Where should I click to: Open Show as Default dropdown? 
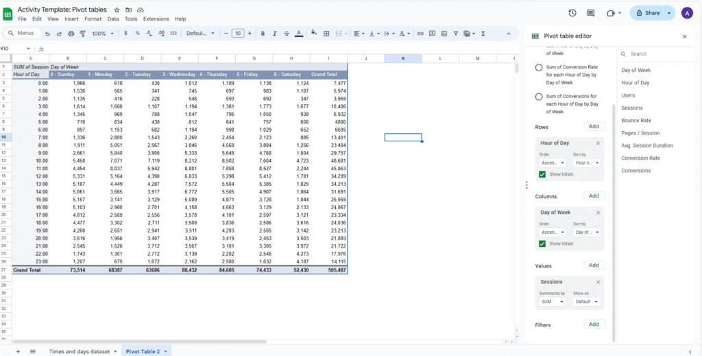pos(587,302)
